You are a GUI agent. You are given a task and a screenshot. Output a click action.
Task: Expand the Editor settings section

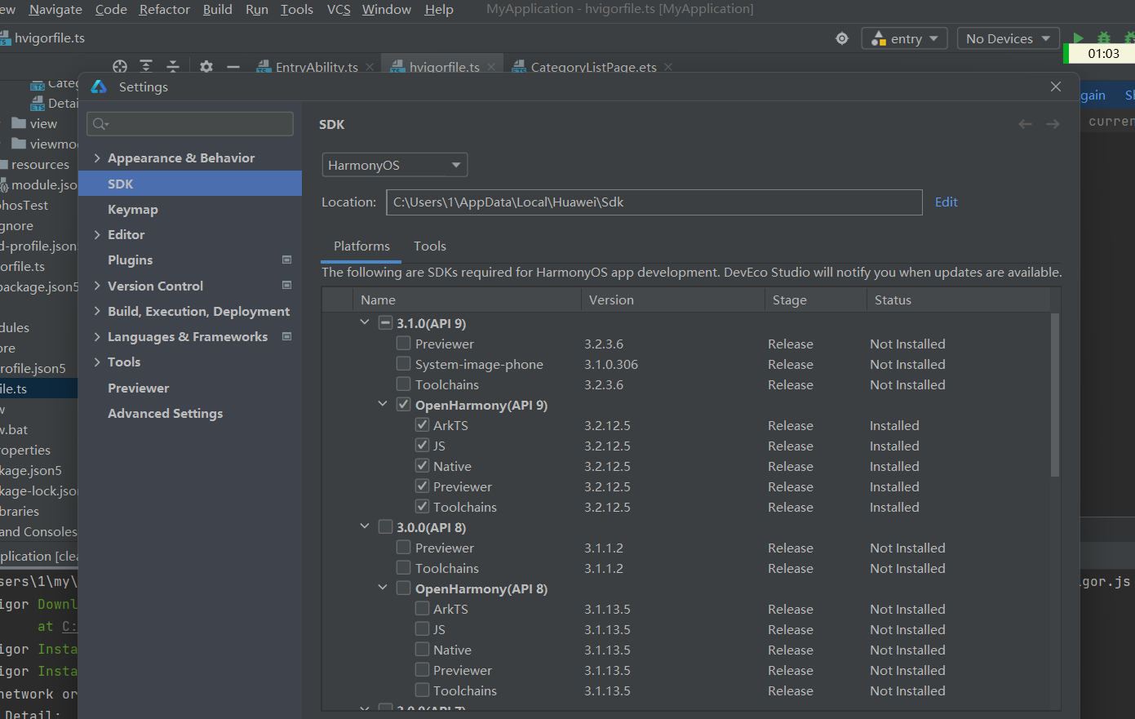point(97,235)
